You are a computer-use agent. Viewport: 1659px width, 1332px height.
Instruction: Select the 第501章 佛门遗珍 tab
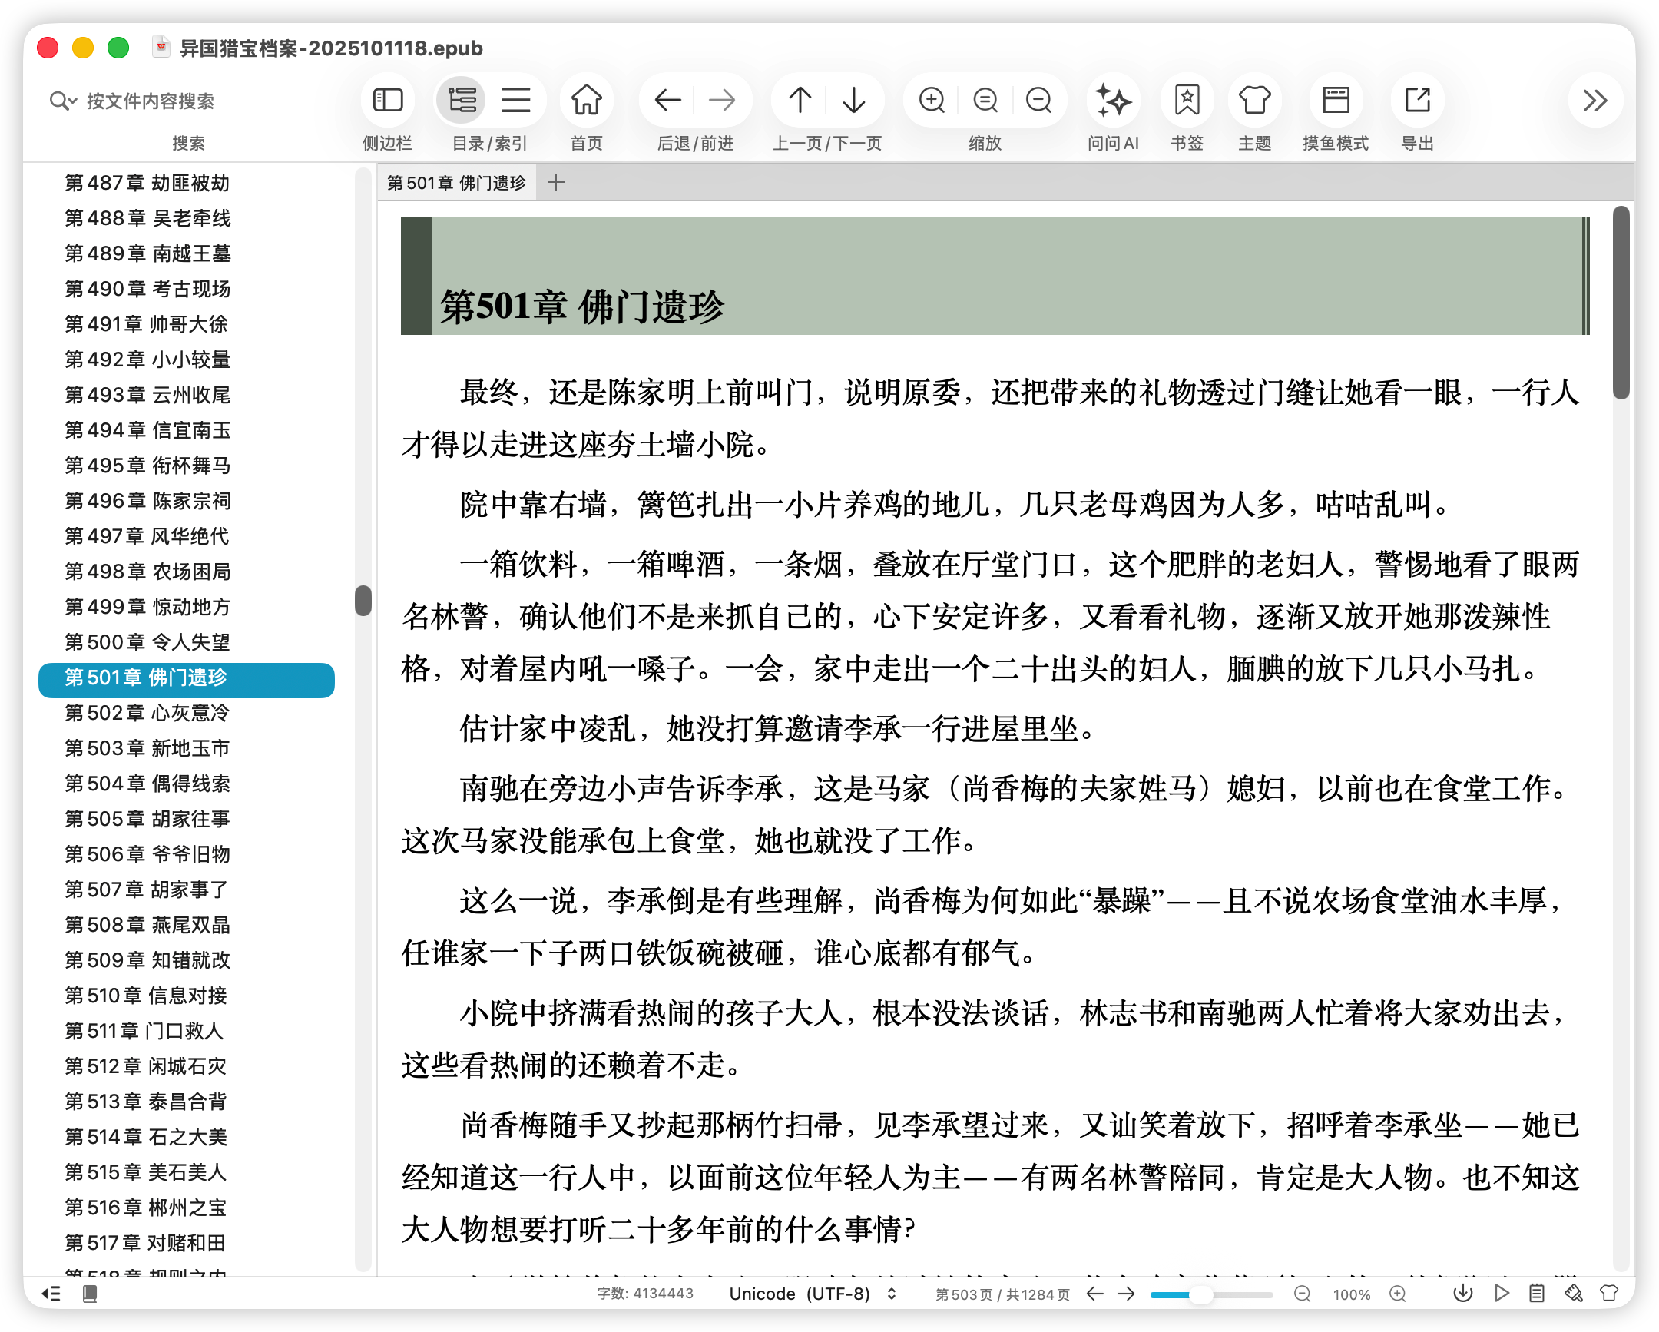(x=456, y=182)
